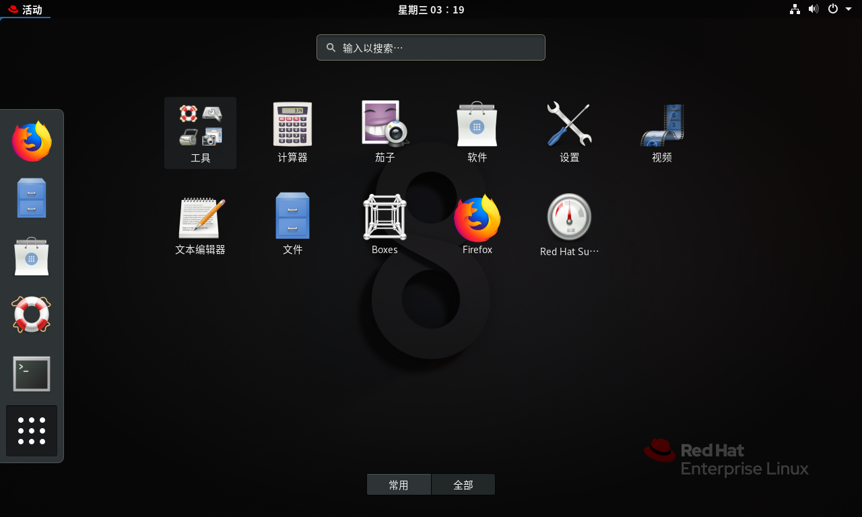Launch the 计算器 calculator app

292,133
